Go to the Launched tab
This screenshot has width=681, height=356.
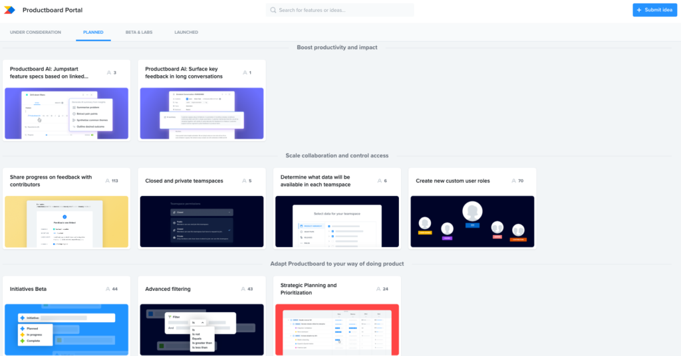[186, 32]
